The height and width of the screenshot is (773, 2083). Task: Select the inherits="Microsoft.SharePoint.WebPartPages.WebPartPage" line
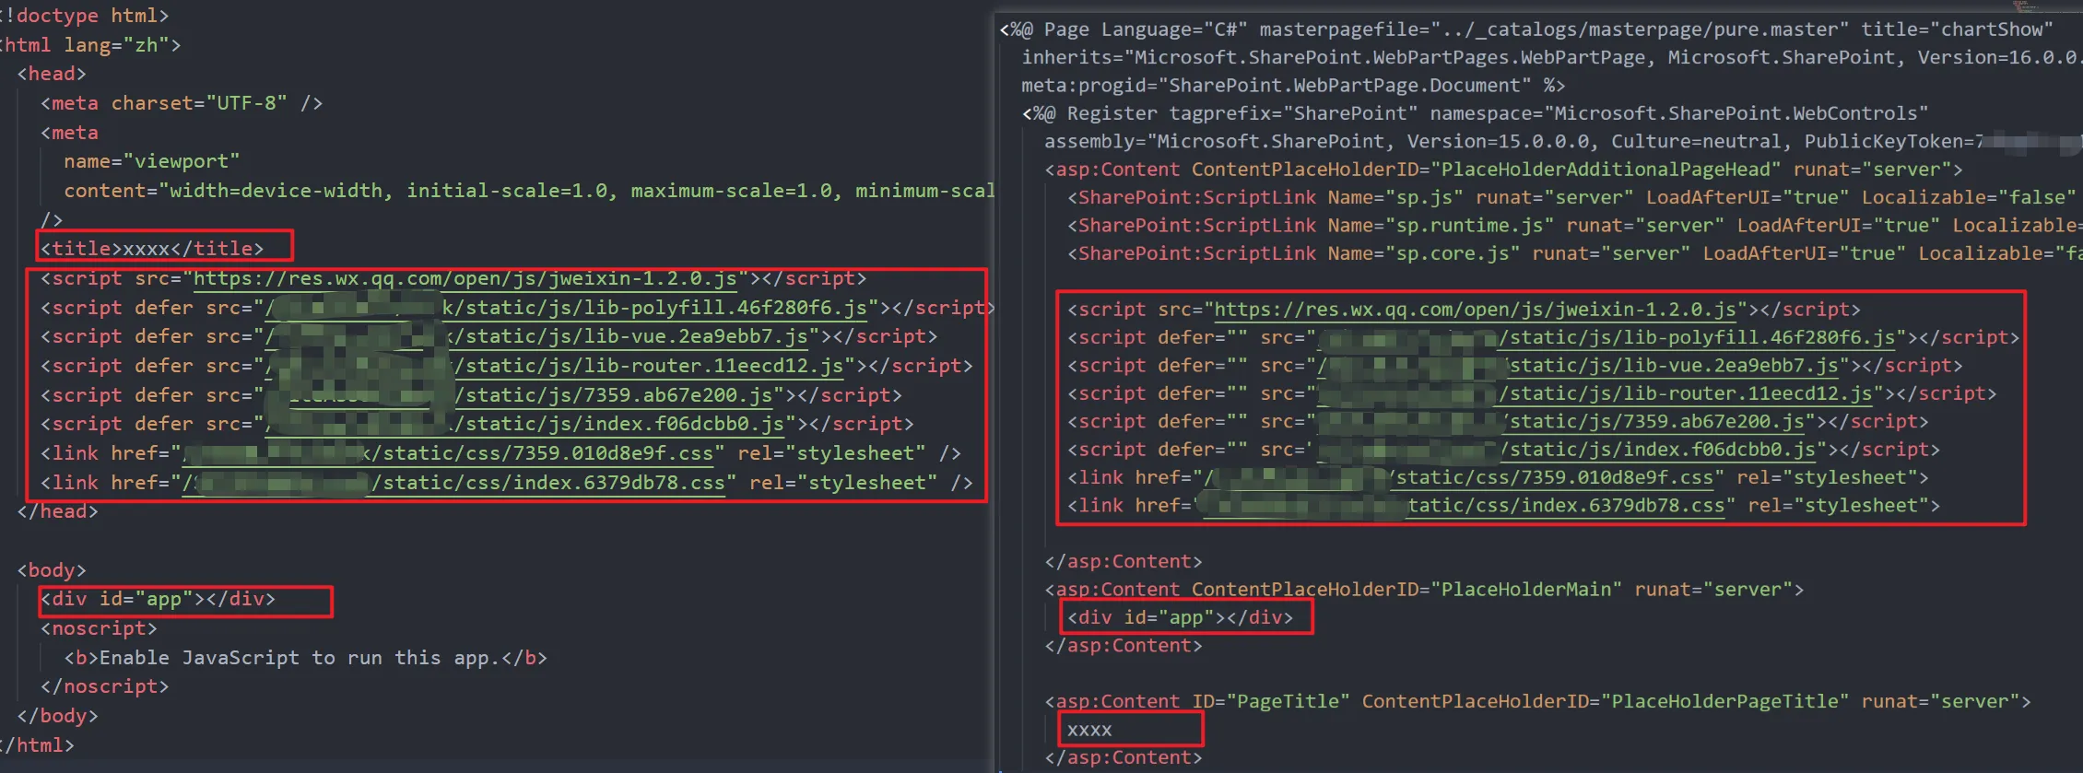click(x=1551, y=57)
